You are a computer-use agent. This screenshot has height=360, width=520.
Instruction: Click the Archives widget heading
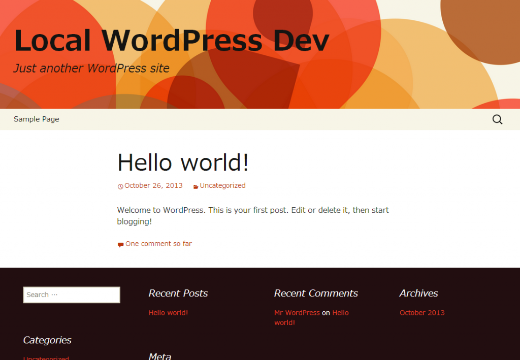click(x=418, y=293)
